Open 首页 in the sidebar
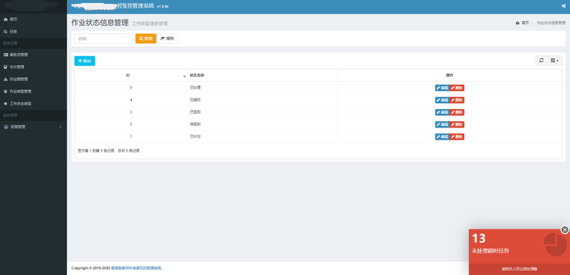Image resolution: width=570 pixels, height=275 pixels. (33, 19)
